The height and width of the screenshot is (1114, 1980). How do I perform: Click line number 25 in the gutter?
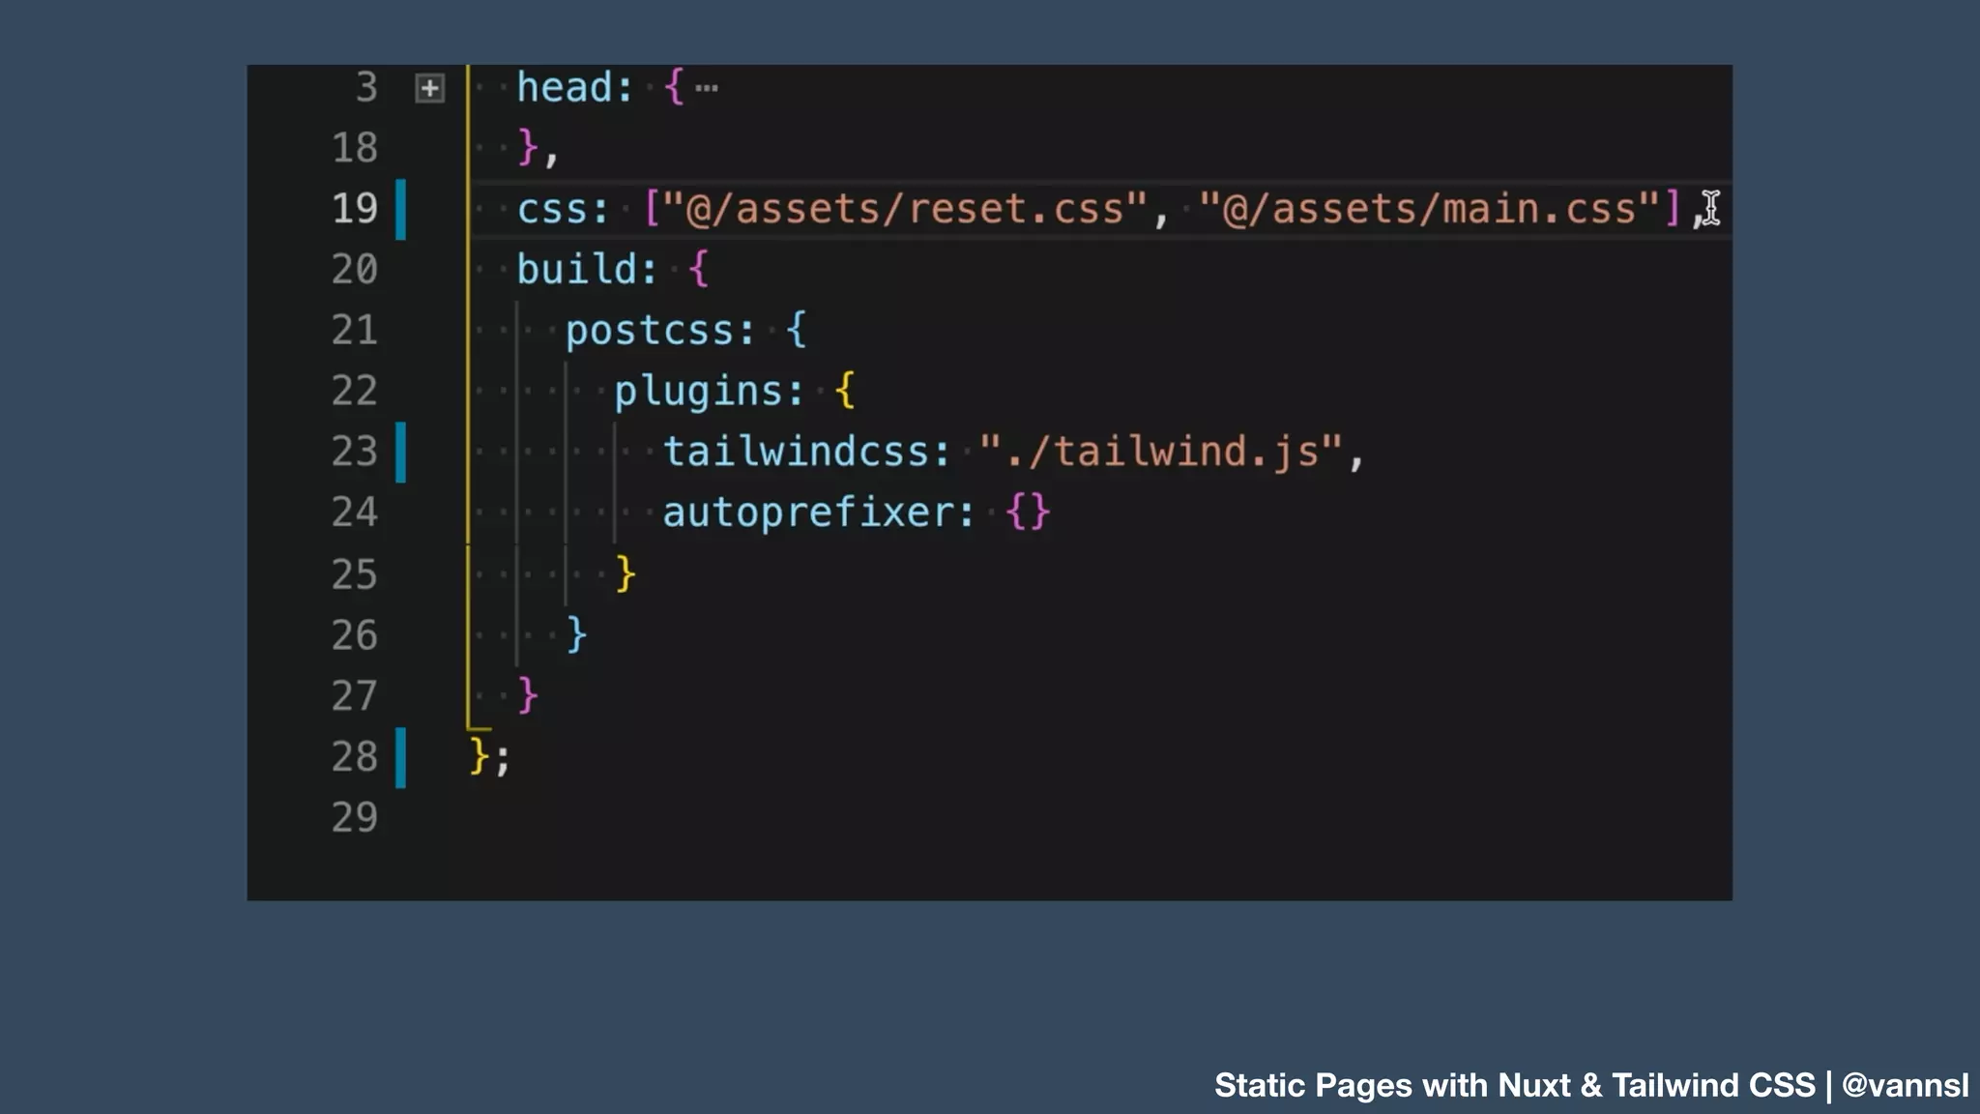[x=354, y=574]
